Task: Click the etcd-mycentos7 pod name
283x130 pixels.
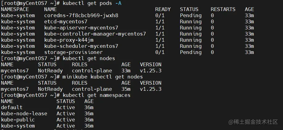Action: [65, 21]
